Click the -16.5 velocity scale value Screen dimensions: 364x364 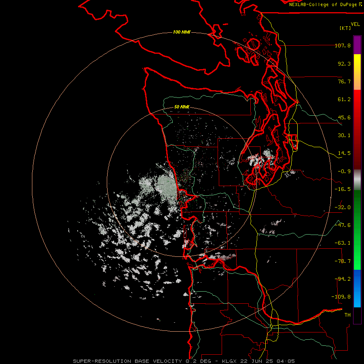click(x=343, y=189)
